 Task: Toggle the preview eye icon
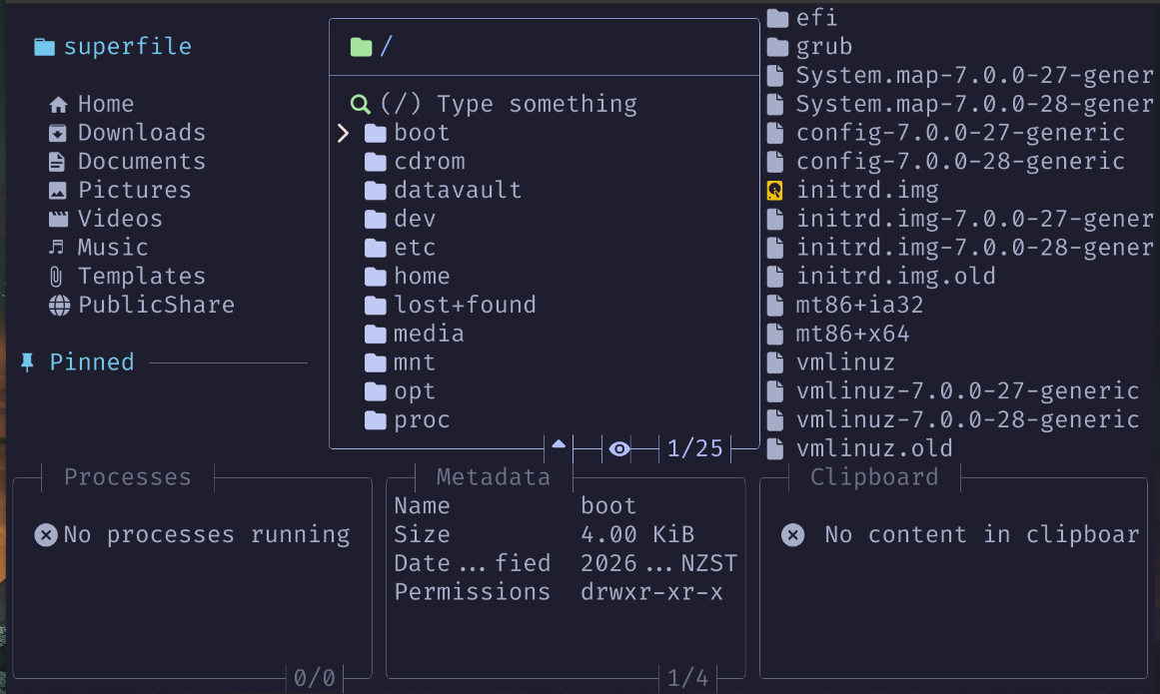[x=619, y=448]
